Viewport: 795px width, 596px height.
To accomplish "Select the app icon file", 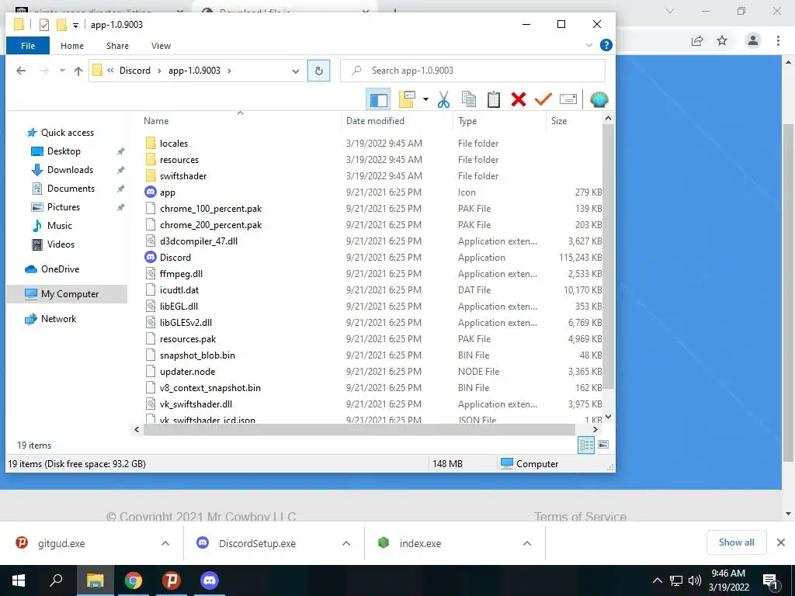I will coord(168,192).
